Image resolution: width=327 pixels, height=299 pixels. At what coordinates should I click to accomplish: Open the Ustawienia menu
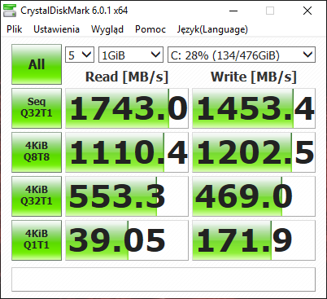point(56,29)
